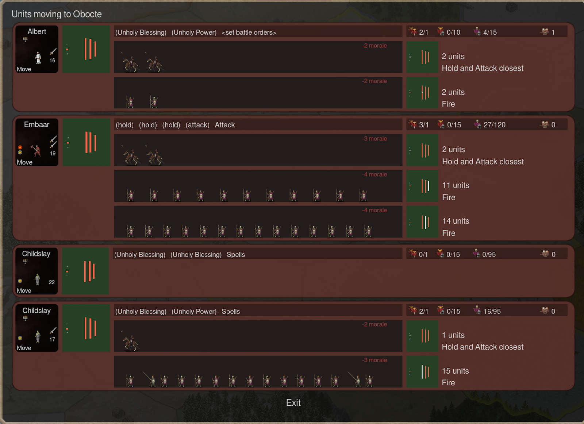Click -3 morale label in Embaar's cavalry squad

click(374, 139)
